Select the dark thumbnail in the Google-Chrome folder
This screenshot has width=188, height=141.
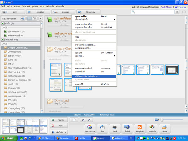click(x=172, y=70)
